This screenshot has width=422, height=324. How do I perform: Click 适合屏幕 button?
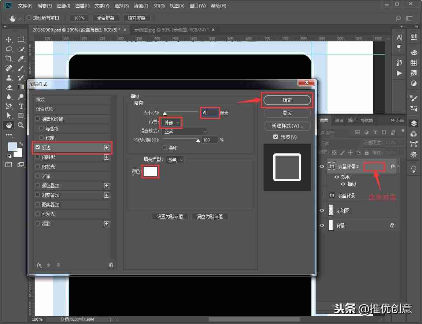106,18
